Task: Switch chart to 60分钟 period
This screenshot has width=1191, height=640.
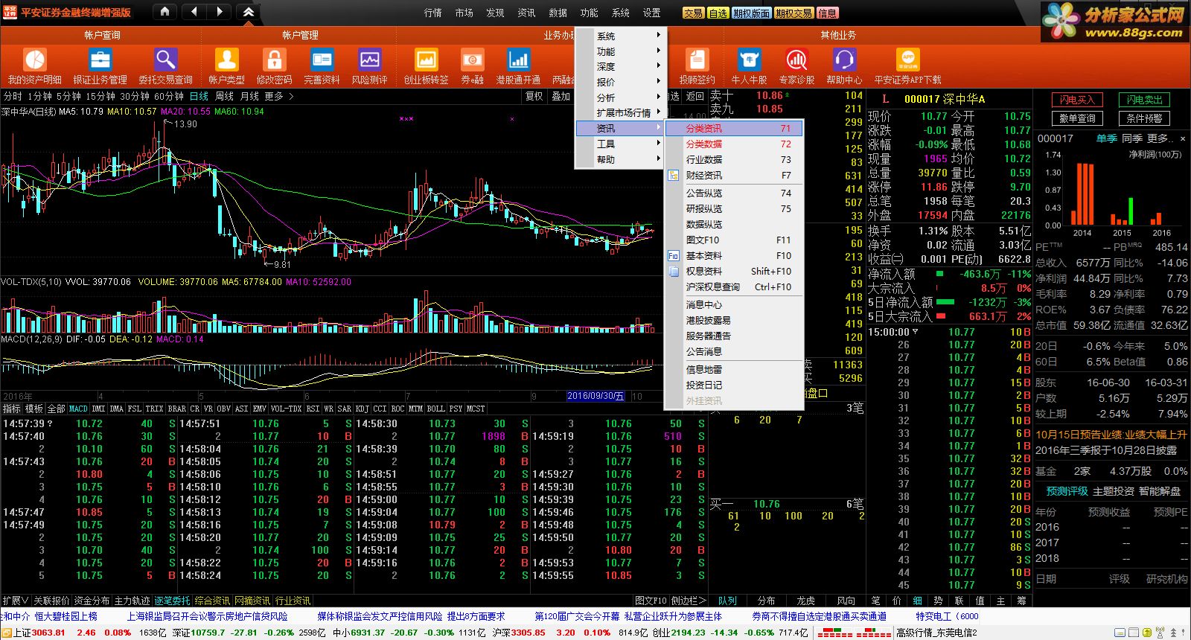Action: coord(168,96)
